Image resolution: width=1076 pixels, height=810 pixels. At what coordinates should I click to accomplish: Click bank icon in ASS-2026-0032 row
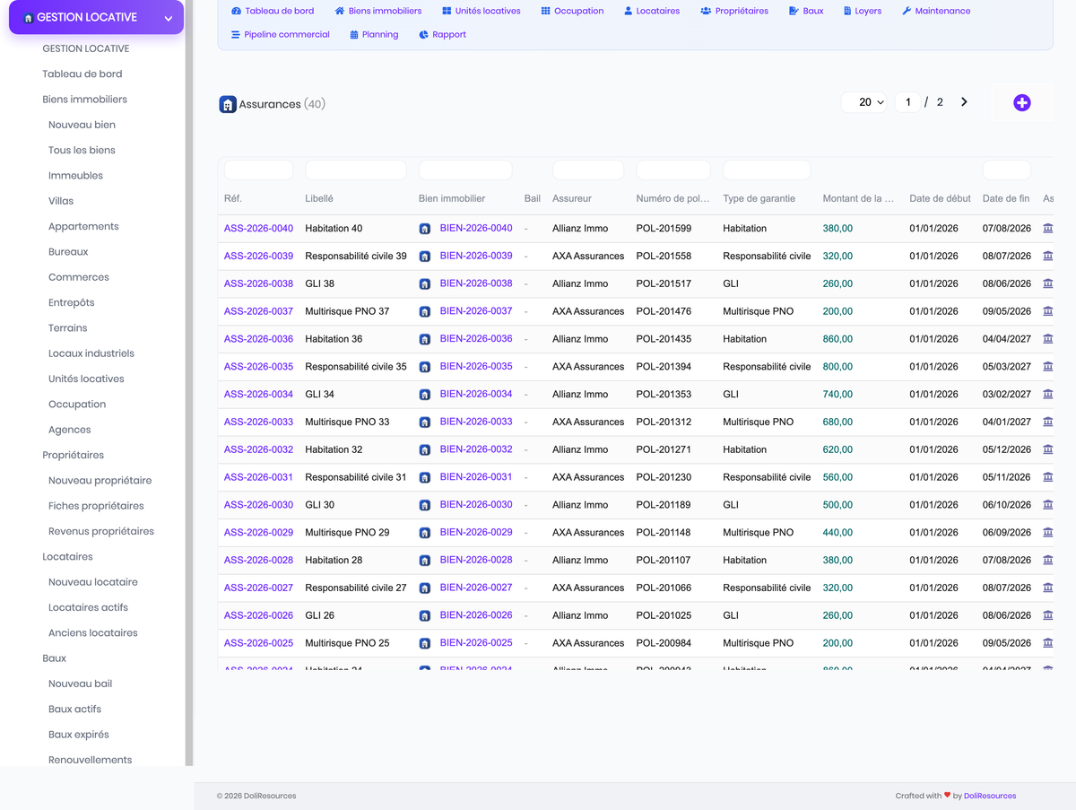(1048, 449)
